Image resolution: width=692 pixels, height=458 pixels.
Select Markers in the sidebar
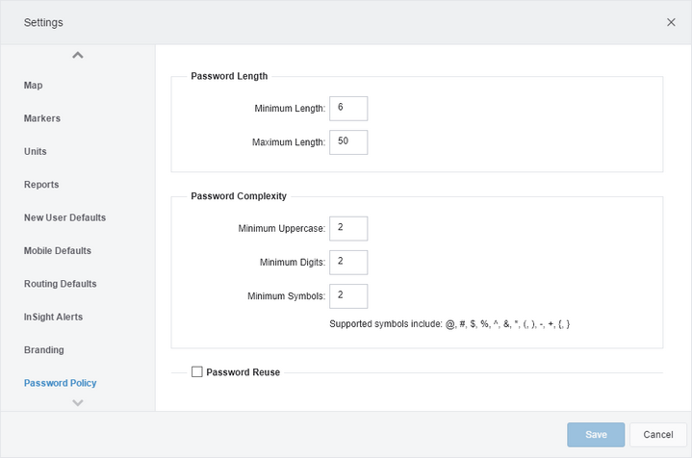(x=42, y=118)
